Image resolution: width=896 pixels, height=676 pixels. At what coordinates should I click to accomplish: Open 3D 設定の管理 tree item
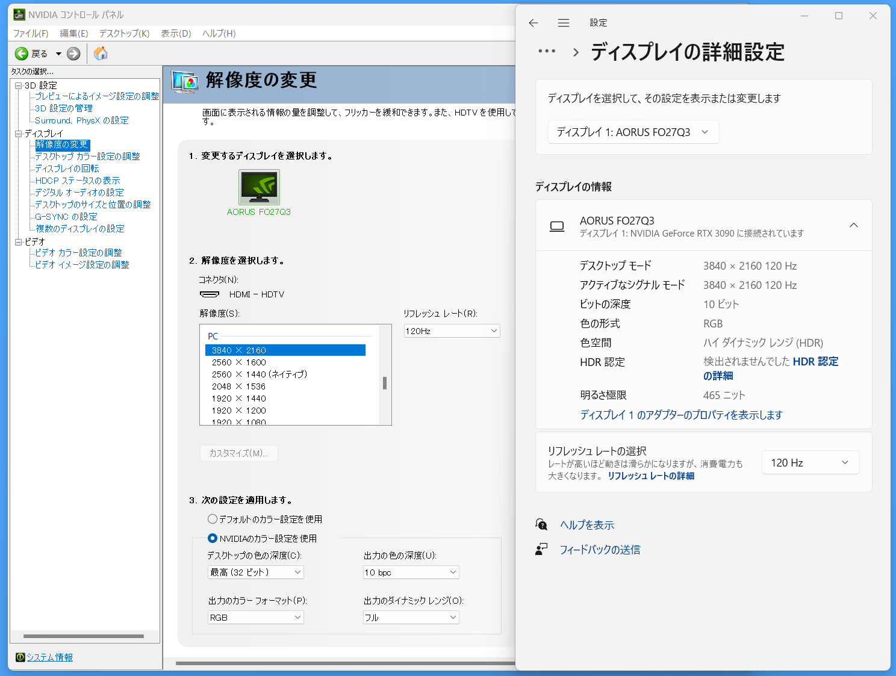(64, 108)
